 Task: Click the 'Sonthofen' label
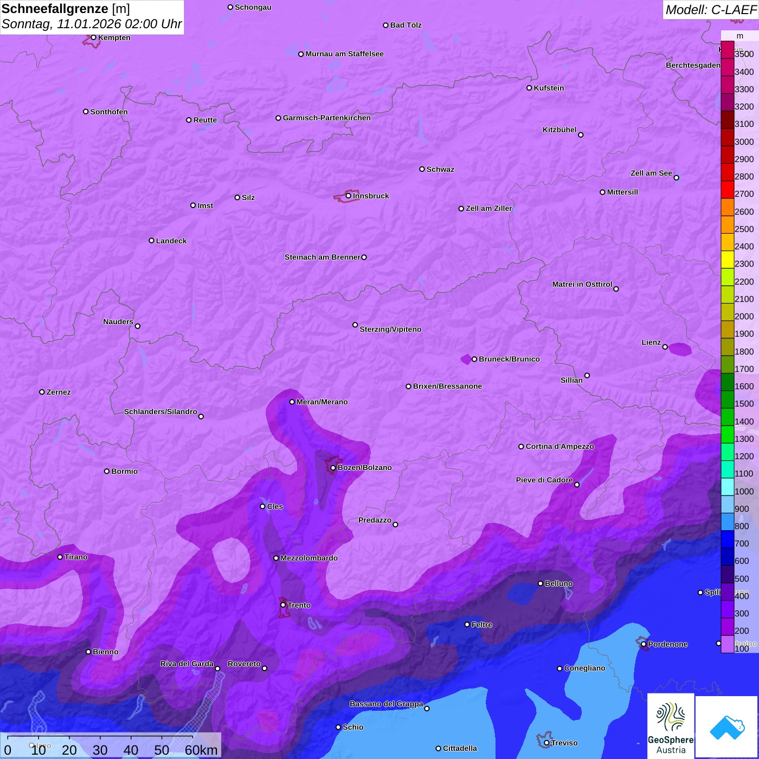click(109, 112)
